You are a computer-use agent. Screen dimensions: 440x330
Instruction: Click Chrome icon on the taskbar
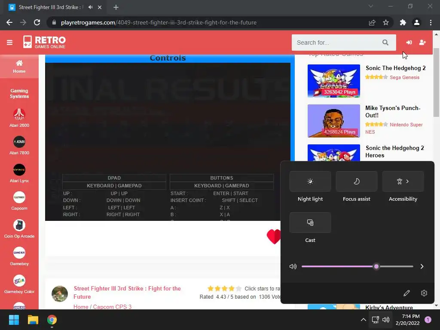(x=52, y=320)
